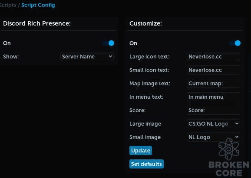Focus the Score input field
251x178 pixels.
213,110
